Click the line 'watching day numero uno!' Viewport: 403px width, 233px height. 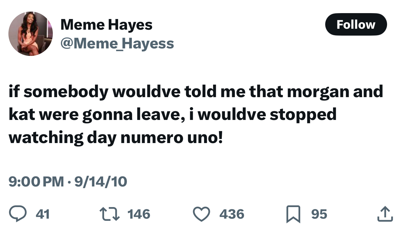pyautogui.click(x=116, y=138)
